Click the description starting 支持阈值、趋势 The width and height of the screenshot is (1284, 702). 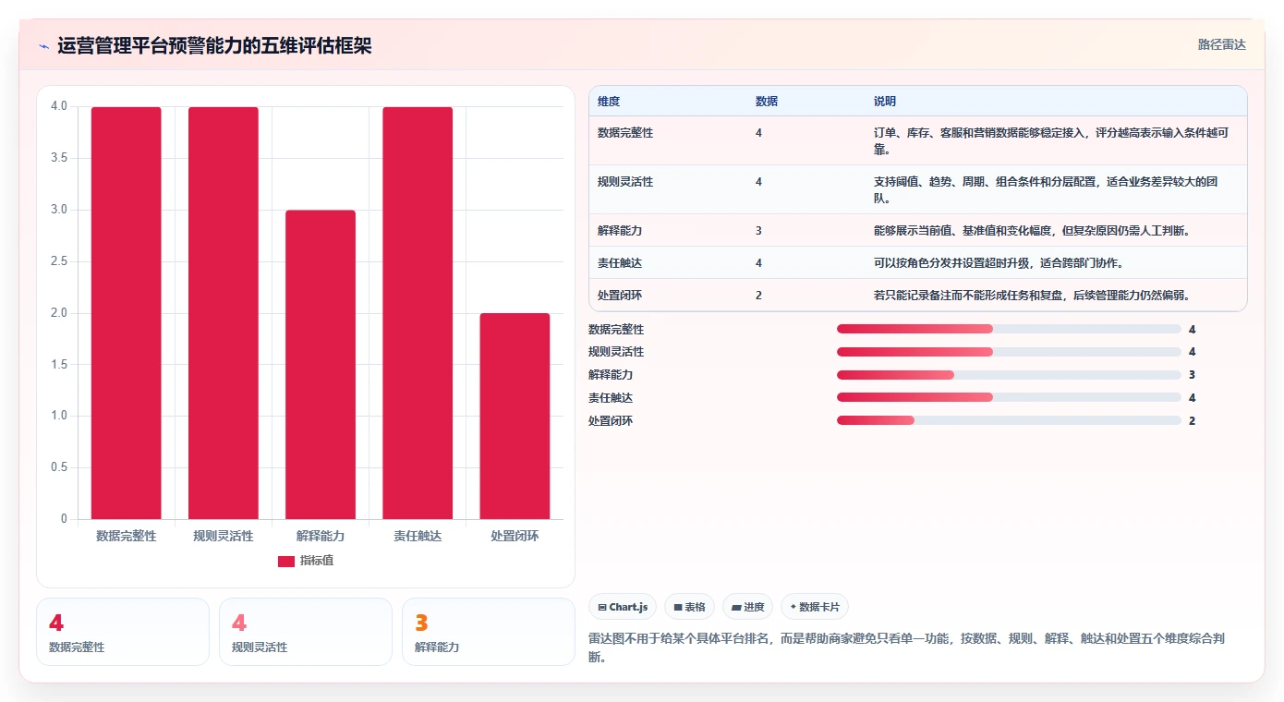1046,189
